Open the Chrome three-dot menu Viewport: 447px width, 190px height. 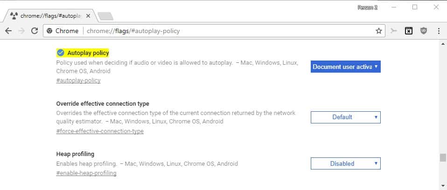(x=439, y=31)
